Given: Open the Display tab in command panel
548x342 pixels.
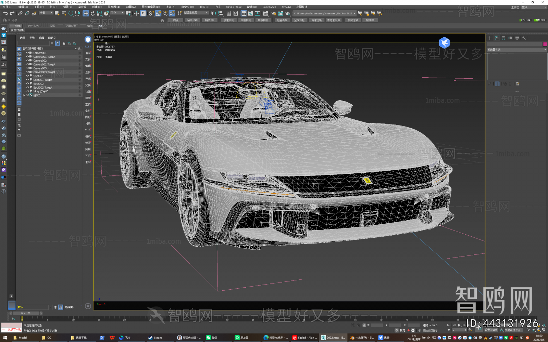Looking at the screenshot, I should [x=517, y=38].
